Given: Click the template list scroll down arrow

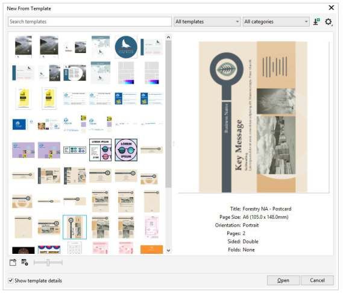Looking at the screenshot, I should click(x=168, y=250).
